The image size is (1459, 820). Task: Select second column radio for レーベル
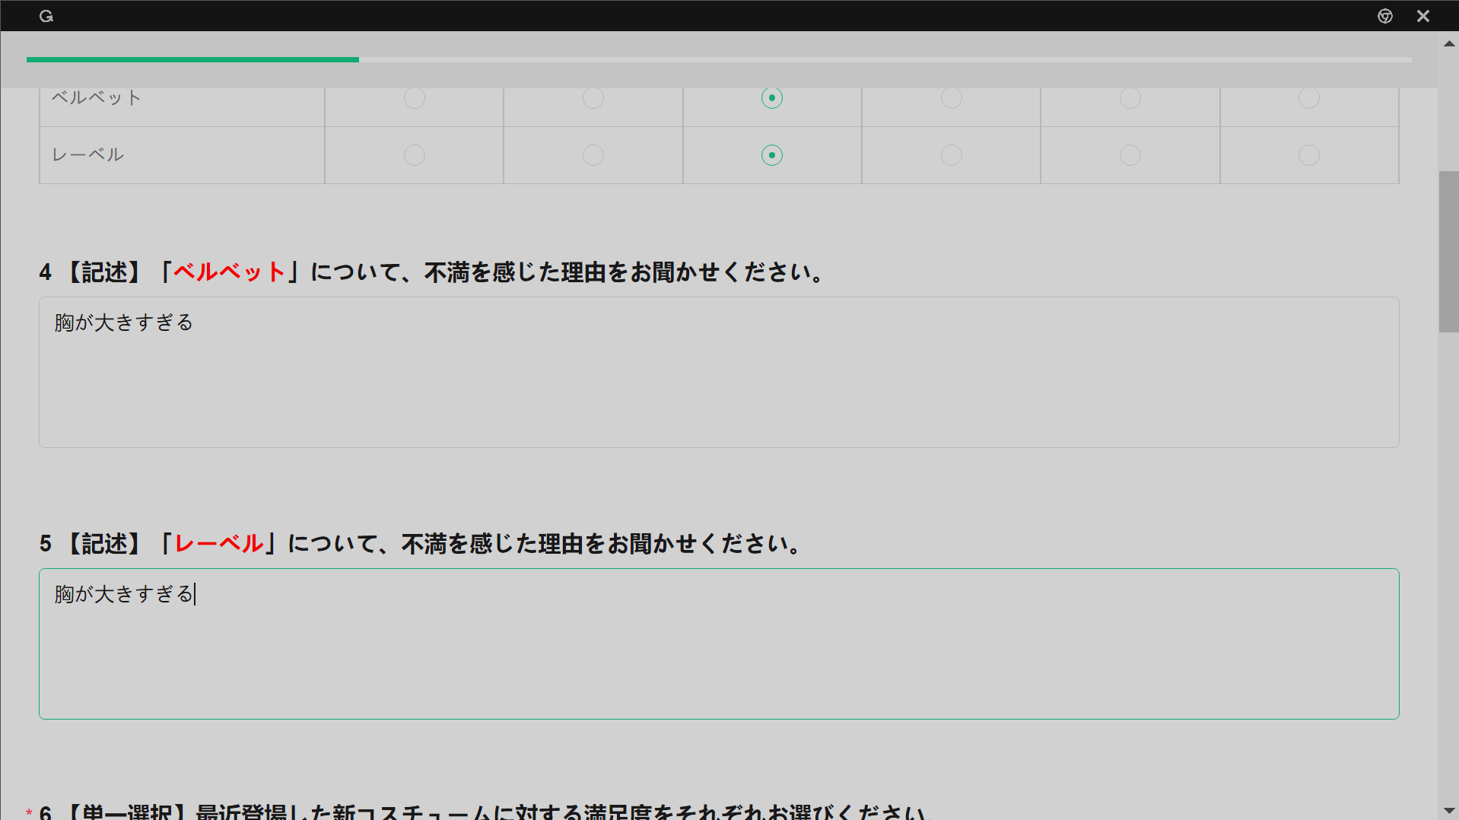click(x=593, y=155)
